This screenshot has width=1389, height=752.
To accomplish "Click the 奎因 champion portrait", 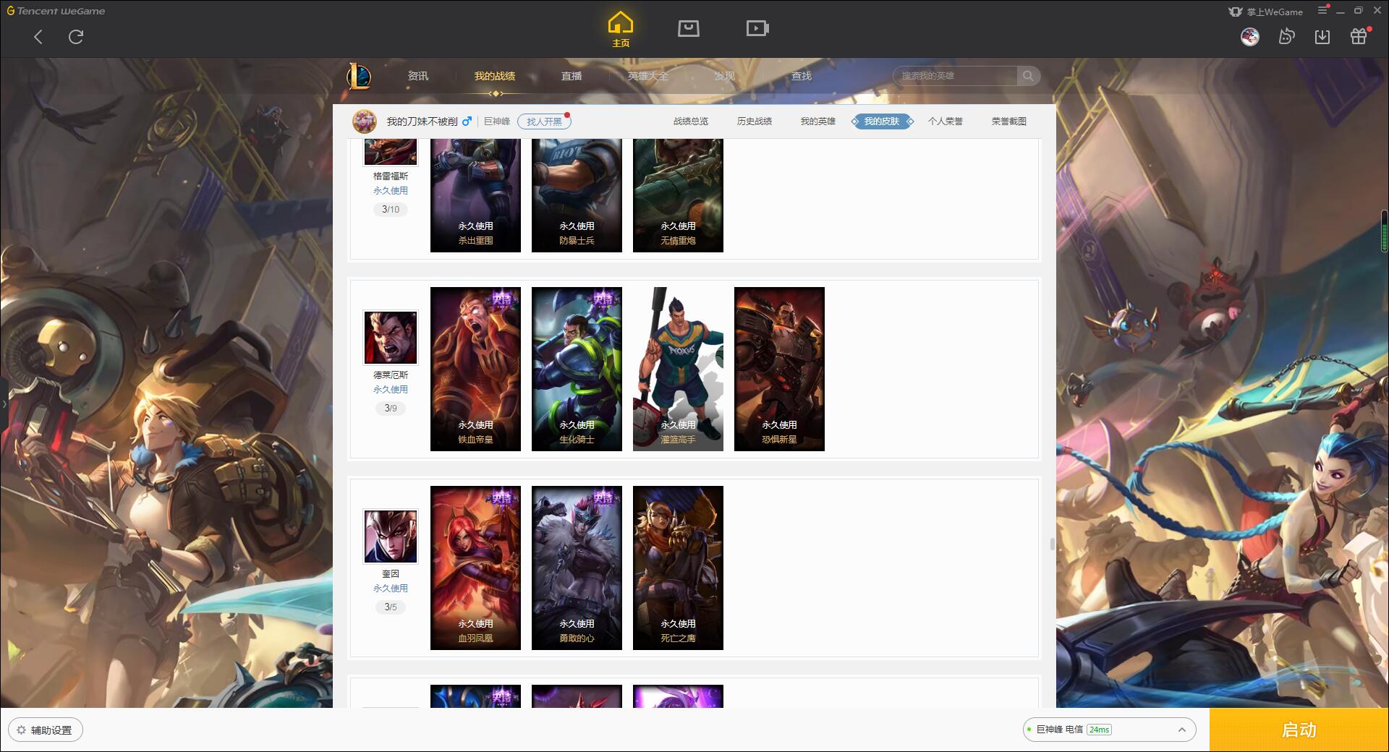I will click(x=391, y=537).
